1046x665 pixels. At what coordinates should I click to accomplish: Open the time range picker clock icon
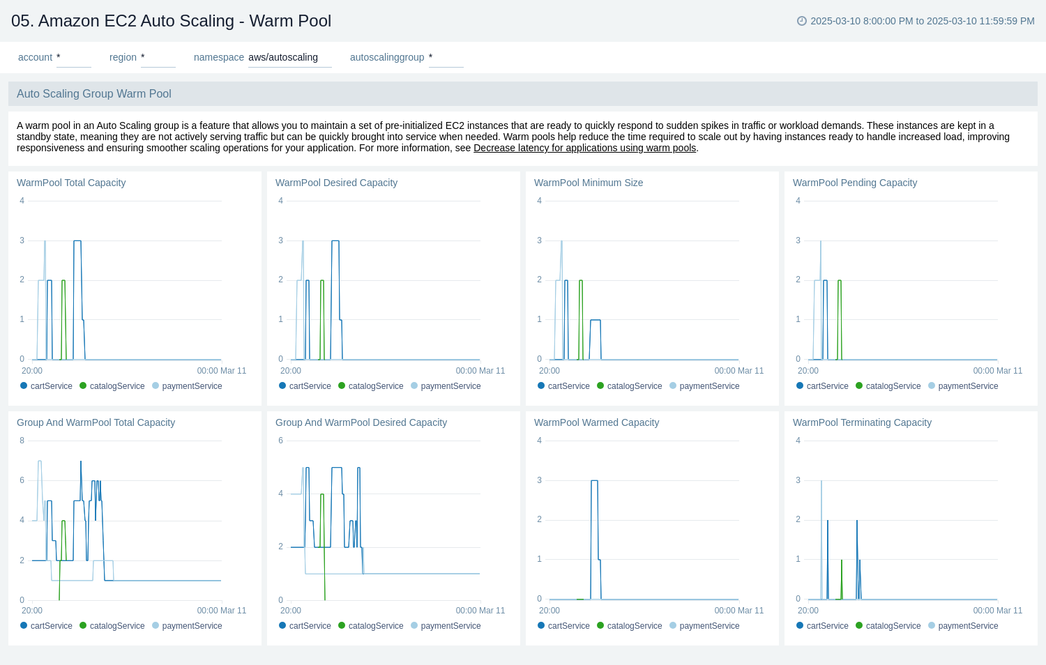[x=801, y=21]
